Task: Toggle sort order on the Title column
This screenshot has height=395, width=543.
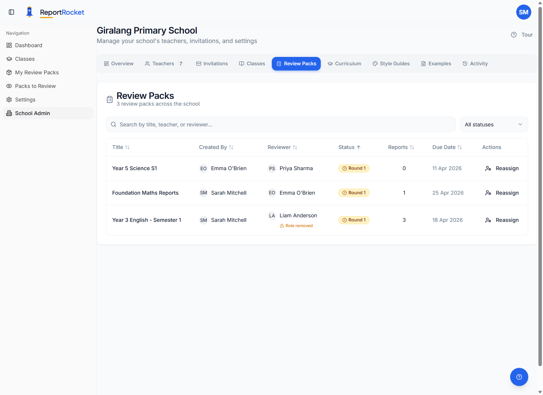Action: [128, 147]
